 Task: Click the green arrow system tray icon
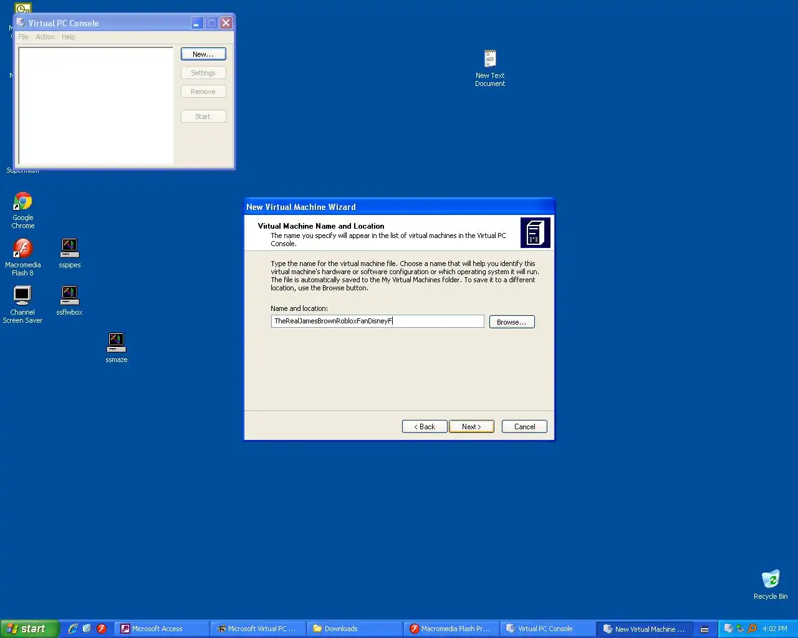[x=740, y=629]
